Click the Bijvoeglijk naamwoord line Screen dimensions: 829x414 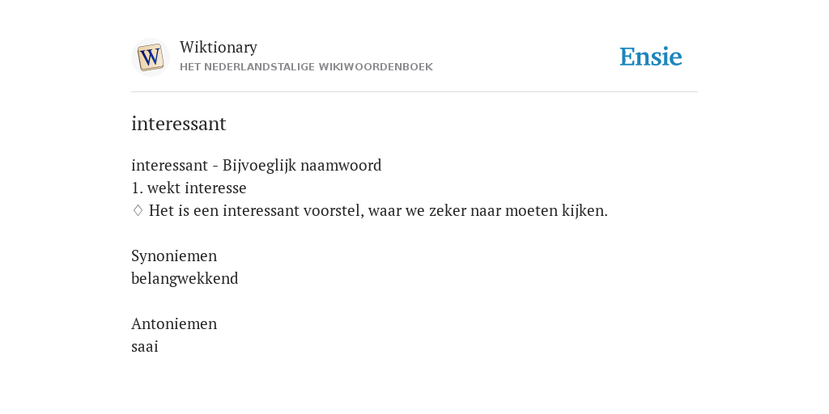click(257, 166)
